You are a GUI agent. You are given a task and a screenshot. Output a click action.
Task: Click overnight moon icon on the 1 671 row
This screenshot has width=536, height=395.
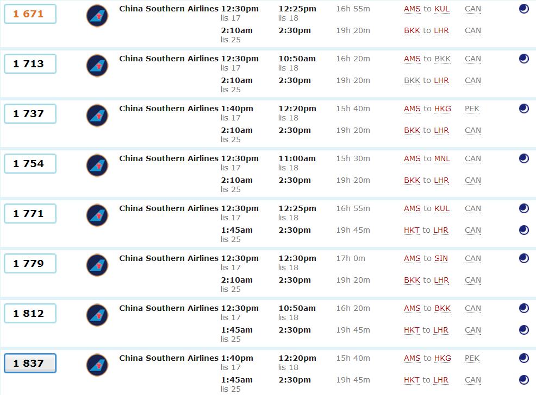point(523,9)
